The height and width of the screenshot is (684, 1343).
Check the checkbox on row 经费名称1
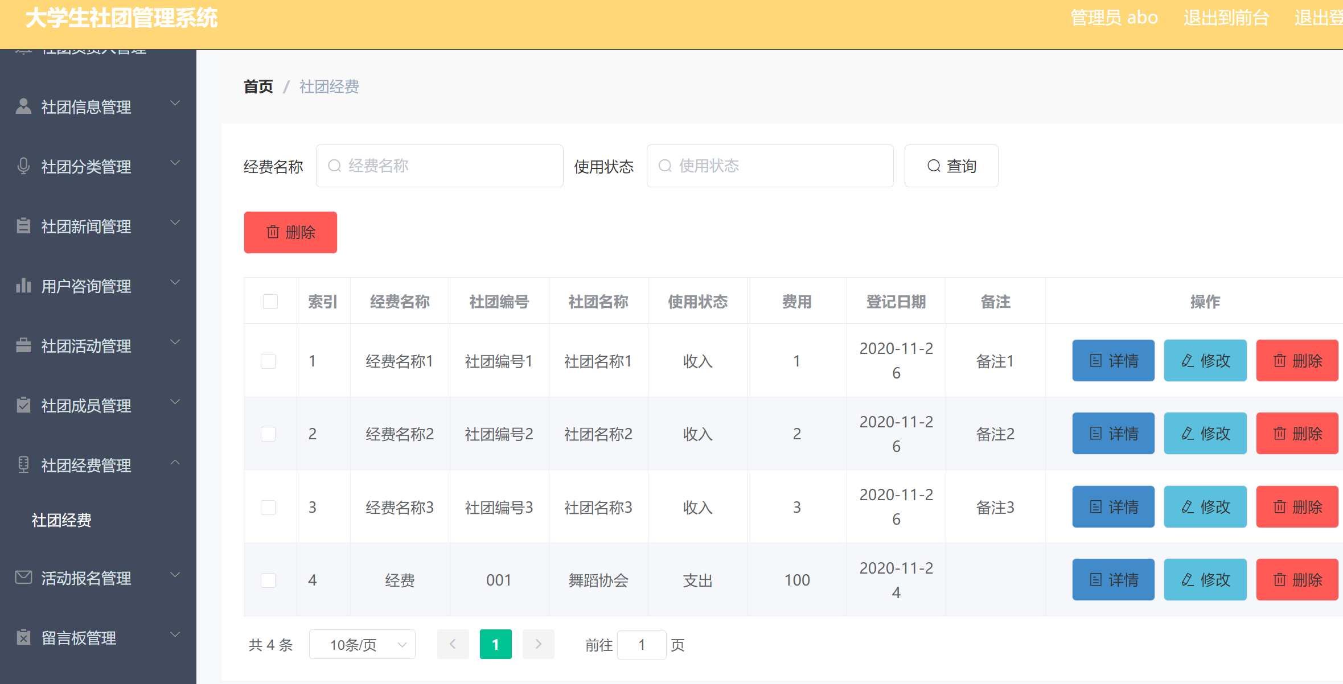(x=269, y=361)
